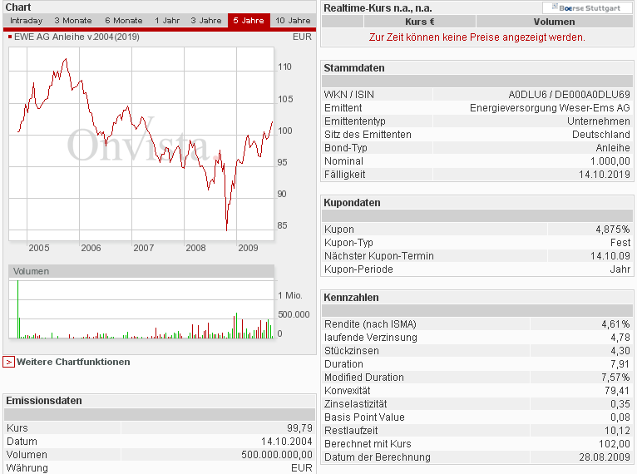Click the Emissionsdaten Kurs value 99,79
Screen dimensions: 637x474
tap(299, 428)
